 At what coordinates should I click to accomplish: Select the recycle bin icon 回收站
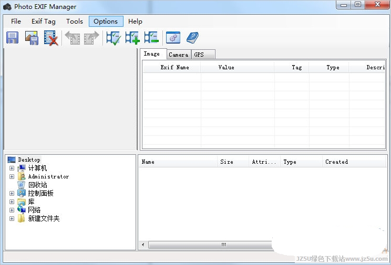[22, 185]
